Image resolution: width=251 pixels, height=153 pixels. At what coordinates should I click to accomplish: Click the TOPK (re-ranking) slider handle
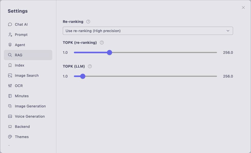pyautogui.click(x=110, y=53)
